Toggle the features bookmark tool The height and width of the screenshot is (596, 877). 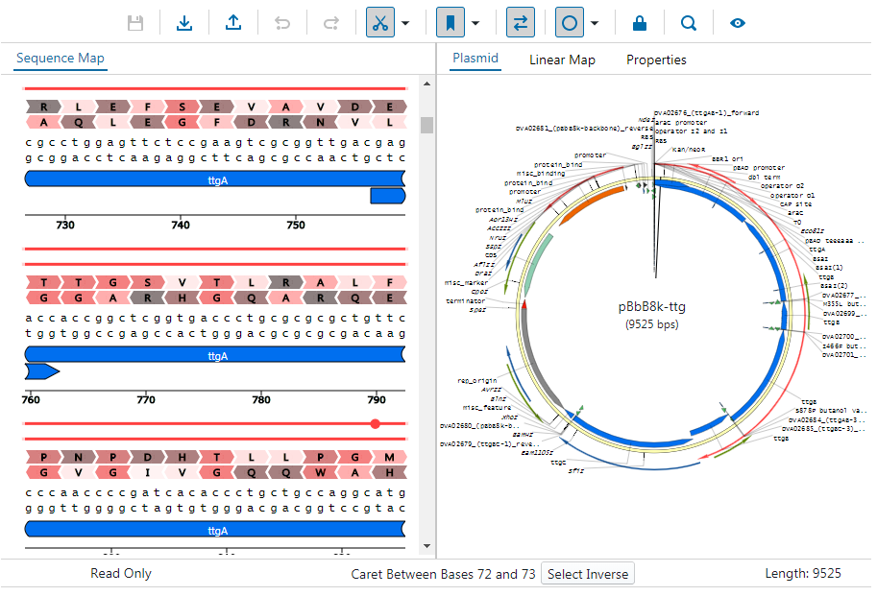pos(451,23)
